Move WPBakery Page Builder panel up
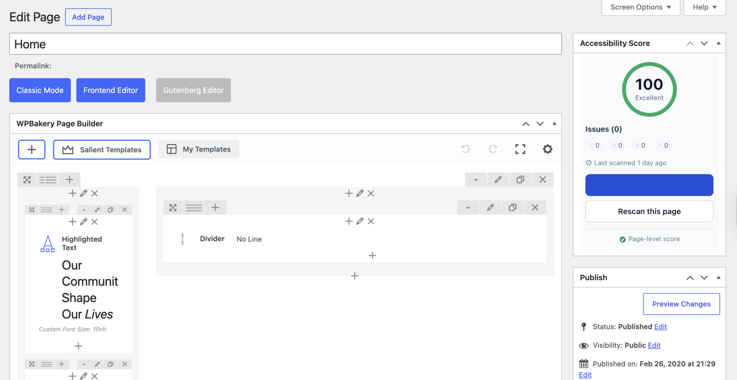Screen dimensions: 737x380 point(526,124)
